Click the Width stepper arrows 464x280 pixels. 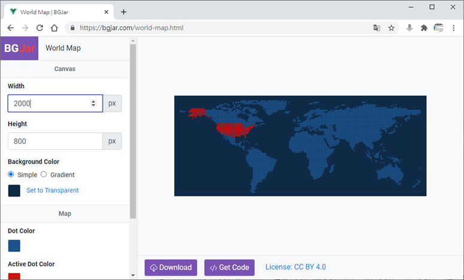click(93, 103)
